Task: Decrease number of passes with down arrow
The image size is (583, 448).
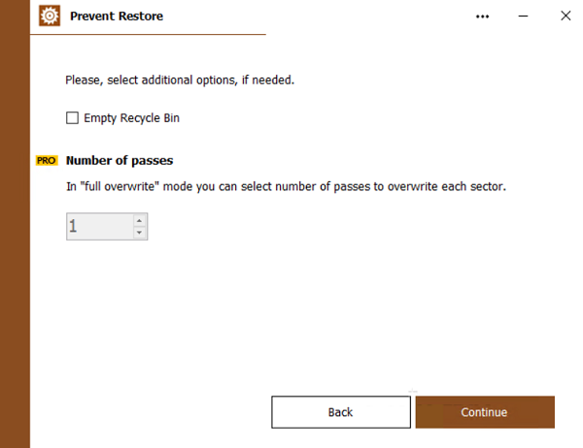Action: coord(140,233)
